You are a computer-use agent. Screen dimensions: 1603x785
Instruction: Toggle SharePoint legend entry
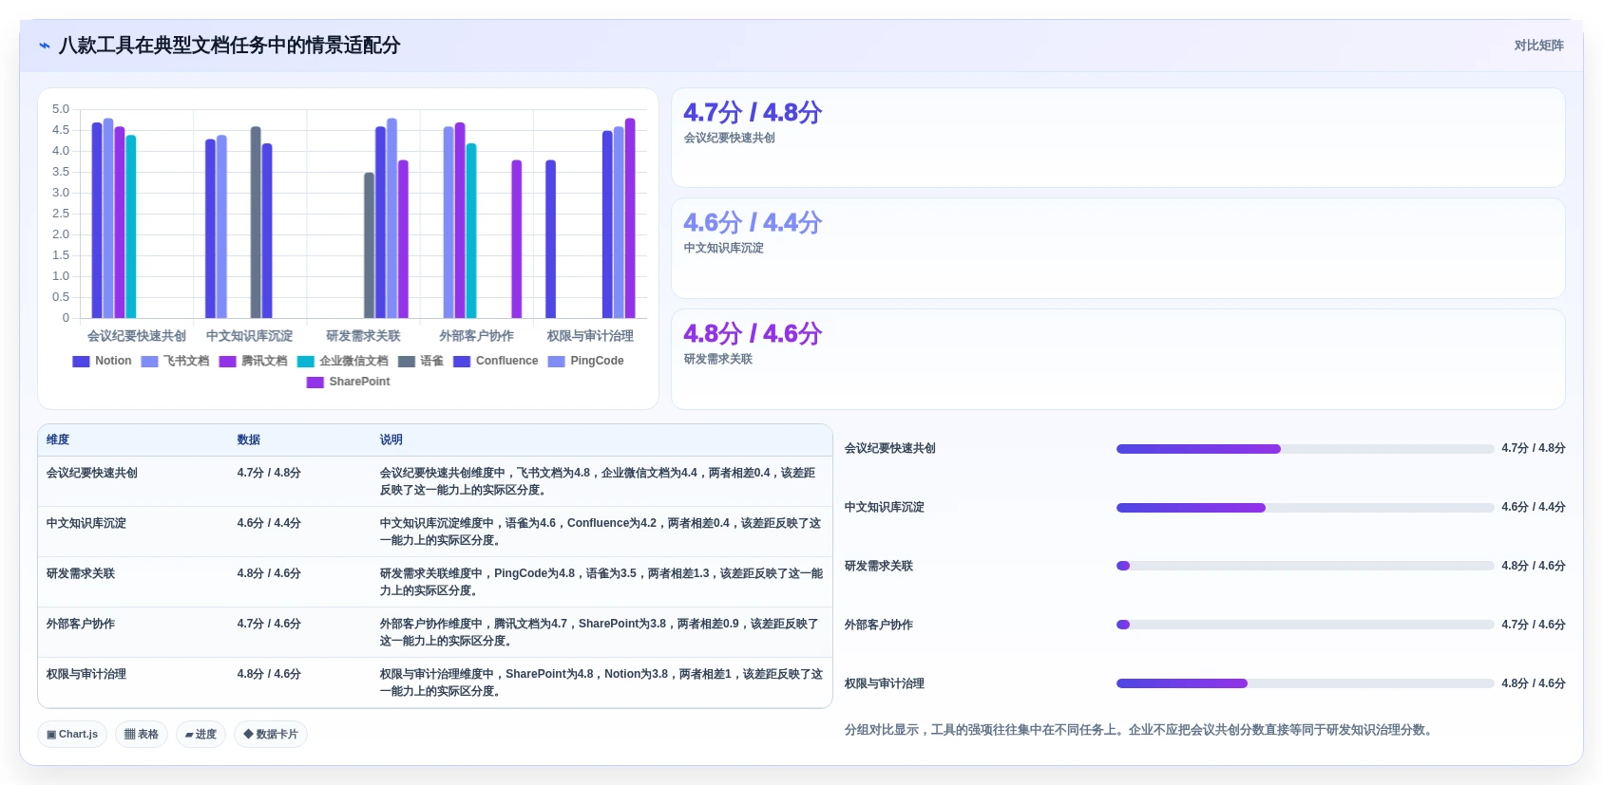pos(348,382)
